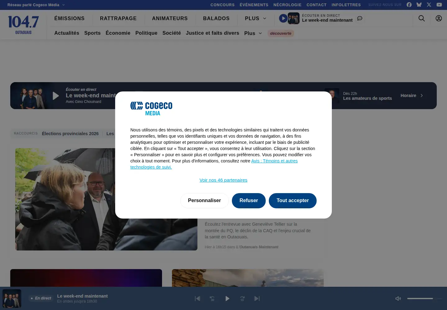Open the RATTRAPAGE menu
The height and width of the screenshot is (310, 447).
pyautogui.click(x=118, y=19)
